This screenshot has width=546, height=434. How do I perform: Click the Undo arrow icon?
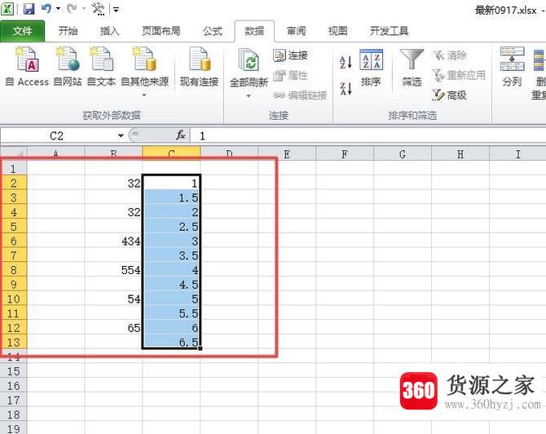coord(46,8)
